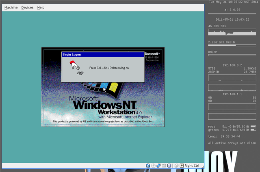Click the greens disk usage bar
Viewport: 260px width, 172px height.
(253, 130)
